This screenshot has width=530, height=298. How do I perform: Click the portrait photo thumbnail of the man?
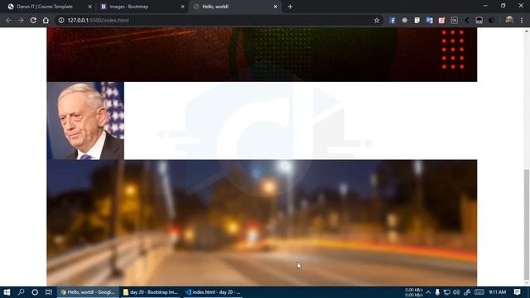pos(85,121)
